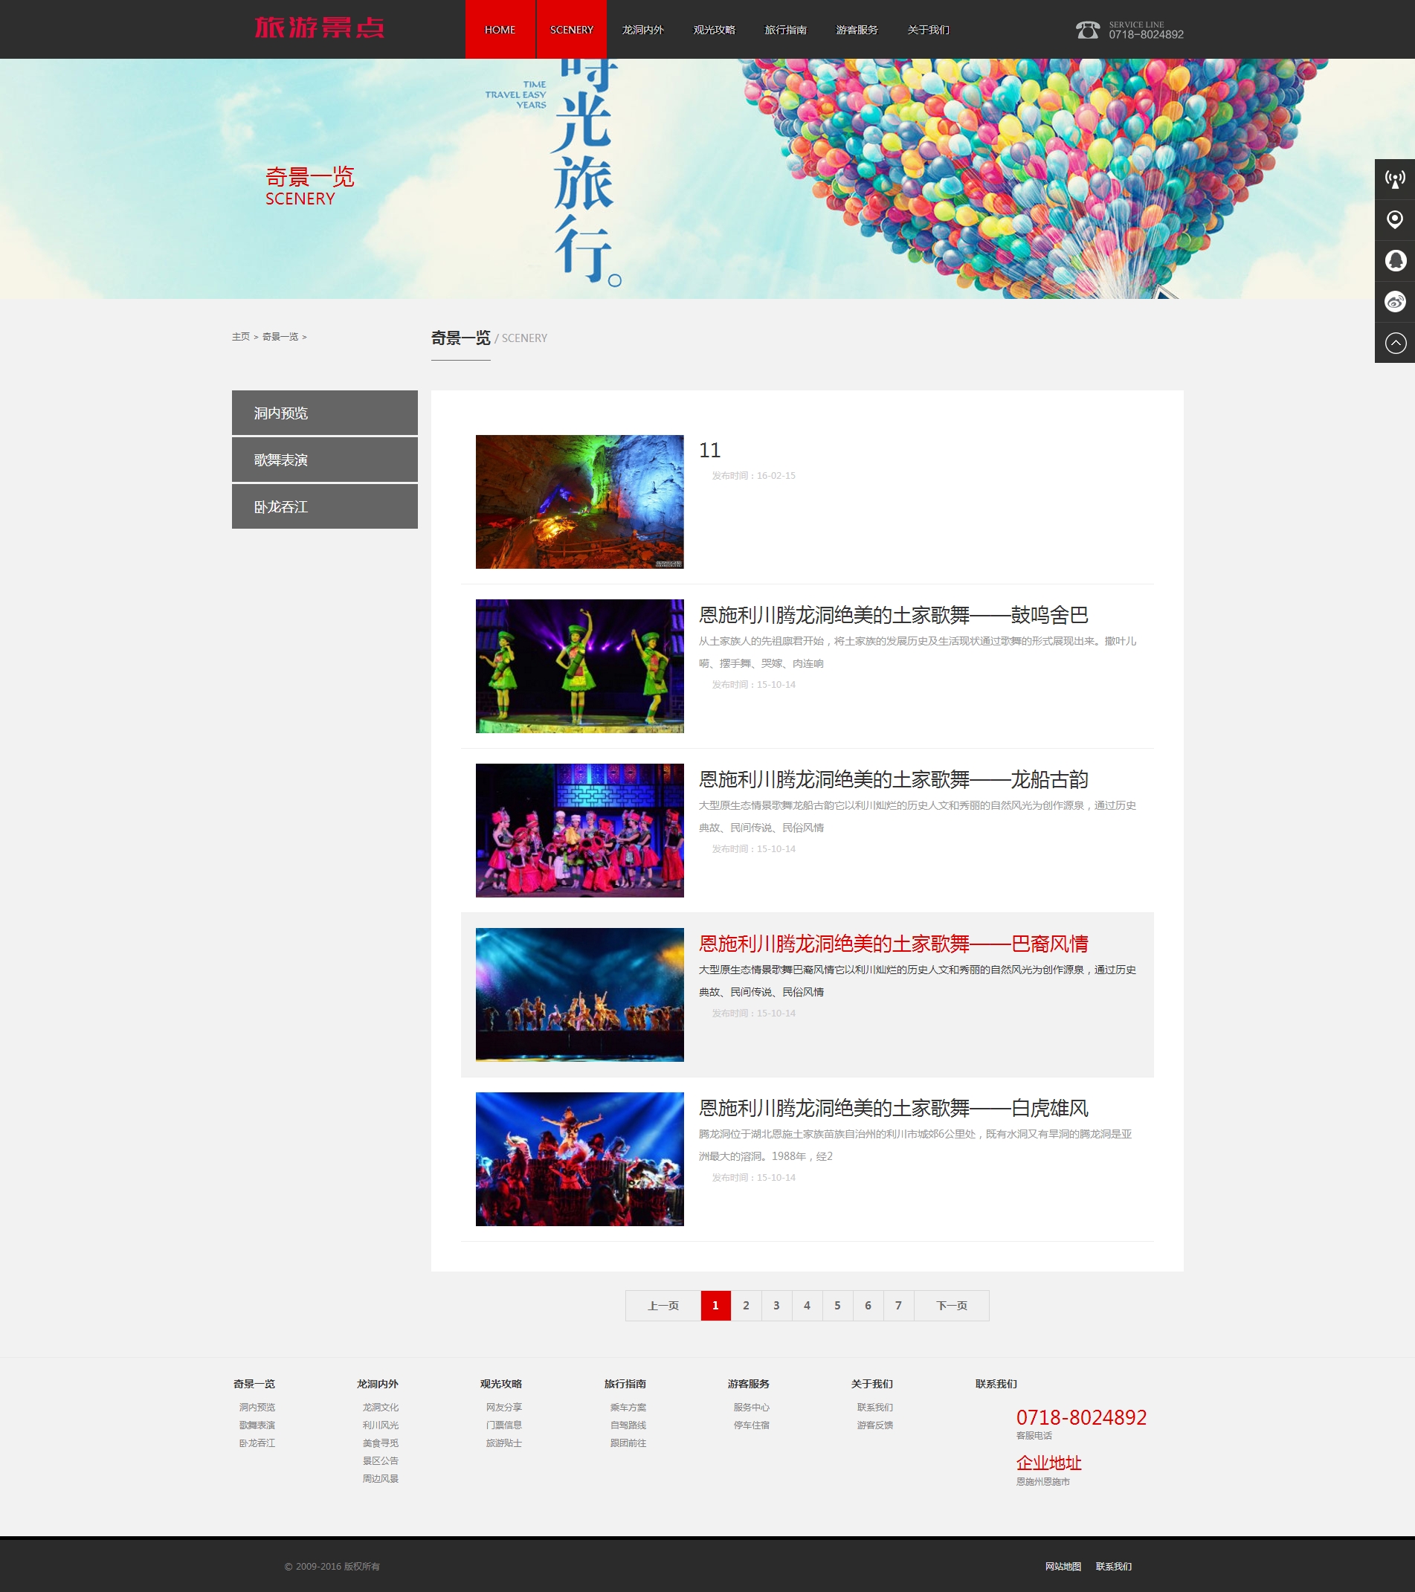This screenshot has width=1415, height=1592.
Task: Open the 鼓鸣舍巴 article title link
Action: click(892, 615)
